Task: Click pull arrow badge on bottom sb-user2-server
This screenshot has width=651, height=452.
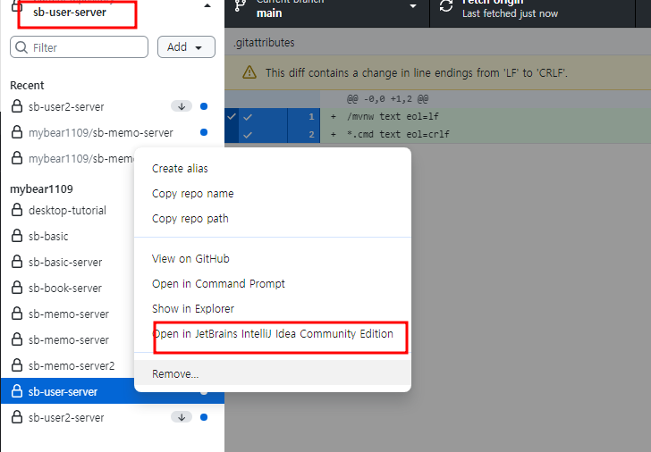Action: [x=182, y=417]
